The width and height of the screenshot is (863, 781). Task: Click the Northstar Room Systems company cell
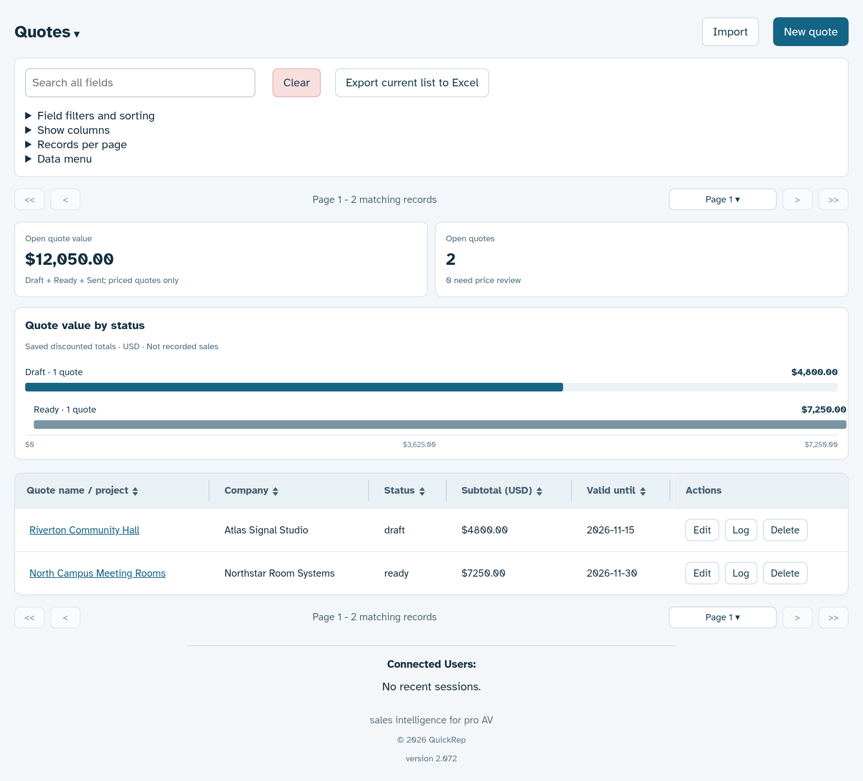(x=280, y=573)
